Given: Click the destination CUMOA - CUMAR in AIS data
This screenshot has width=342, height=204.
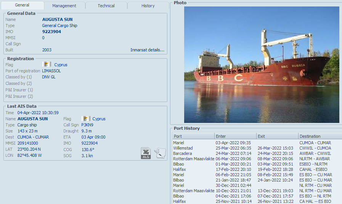Looking at the screenshot, I should [33, 137].
